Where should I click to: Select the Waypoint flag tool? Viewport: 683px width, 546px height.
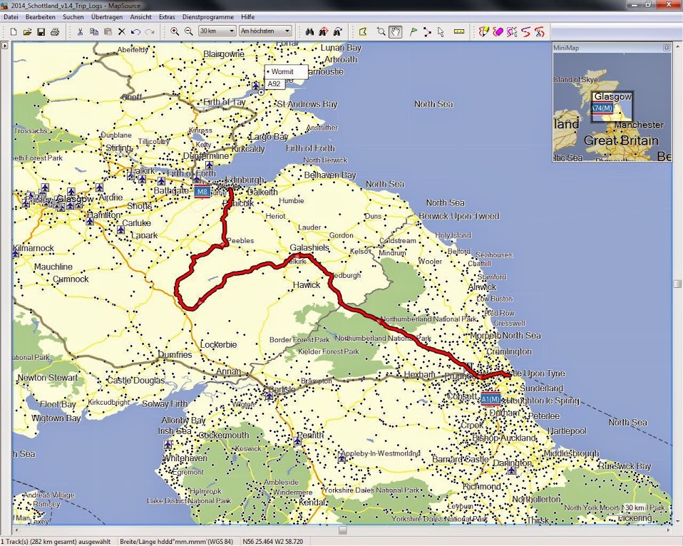(414, 31)
